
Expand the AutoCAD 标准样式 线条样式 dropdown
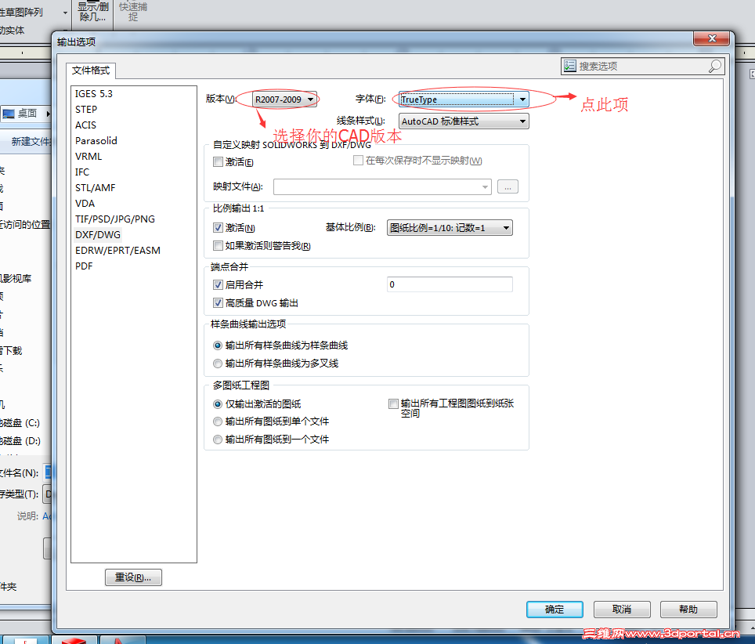click(522, 121)
